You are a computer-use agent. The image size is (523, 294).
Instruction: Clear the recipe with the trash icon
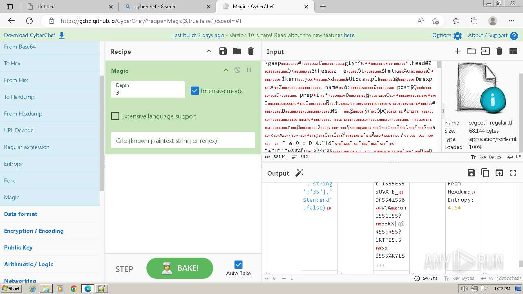tap(251, 51)
